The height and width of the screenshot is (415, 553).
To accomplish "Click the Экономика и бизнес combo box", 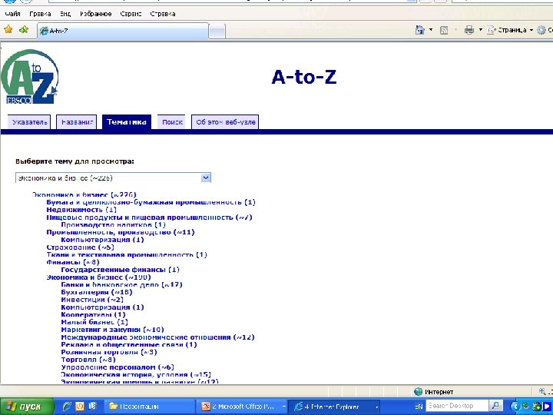I will (x=113, y=178).
